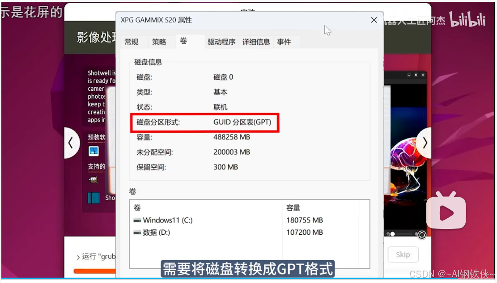Image resolution: width=497 pixels, height=283 pixels.
Task: Click the 基本 type value
Action: click(x=220, y=92)
